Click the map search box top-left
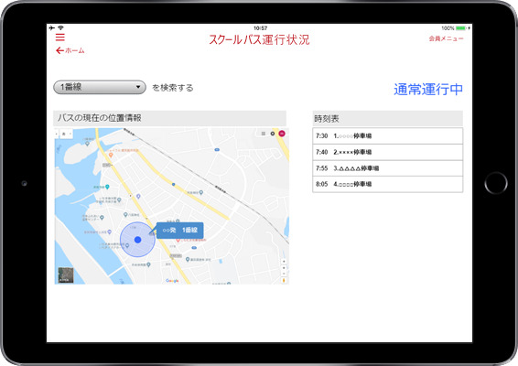Screen dimensions: 518x366 64,134
